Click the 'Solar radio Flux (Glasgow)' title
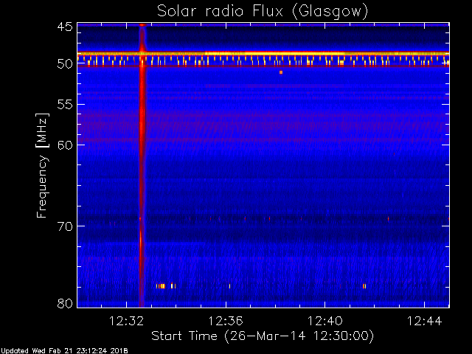The image size is (472, 354). [x=263, y=12]
